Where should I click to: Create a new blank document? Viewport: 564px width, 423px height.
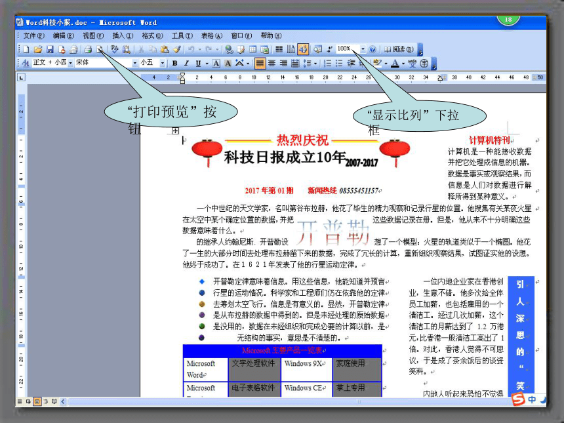click(x=26, y=49)
